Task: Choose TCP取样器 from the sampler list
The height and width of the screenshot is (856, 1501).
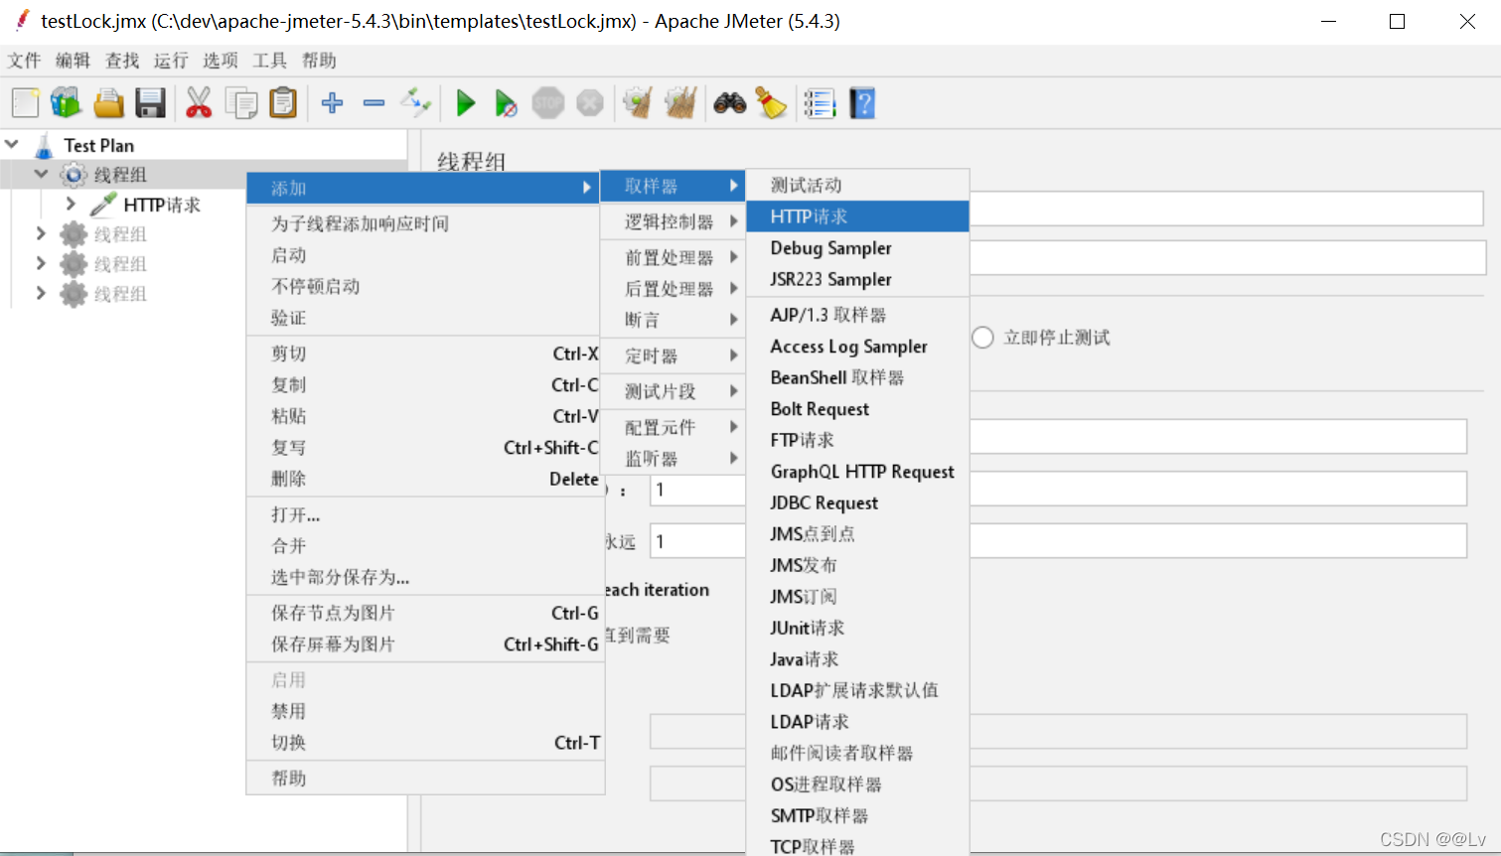Action: [x=857, y=846]
